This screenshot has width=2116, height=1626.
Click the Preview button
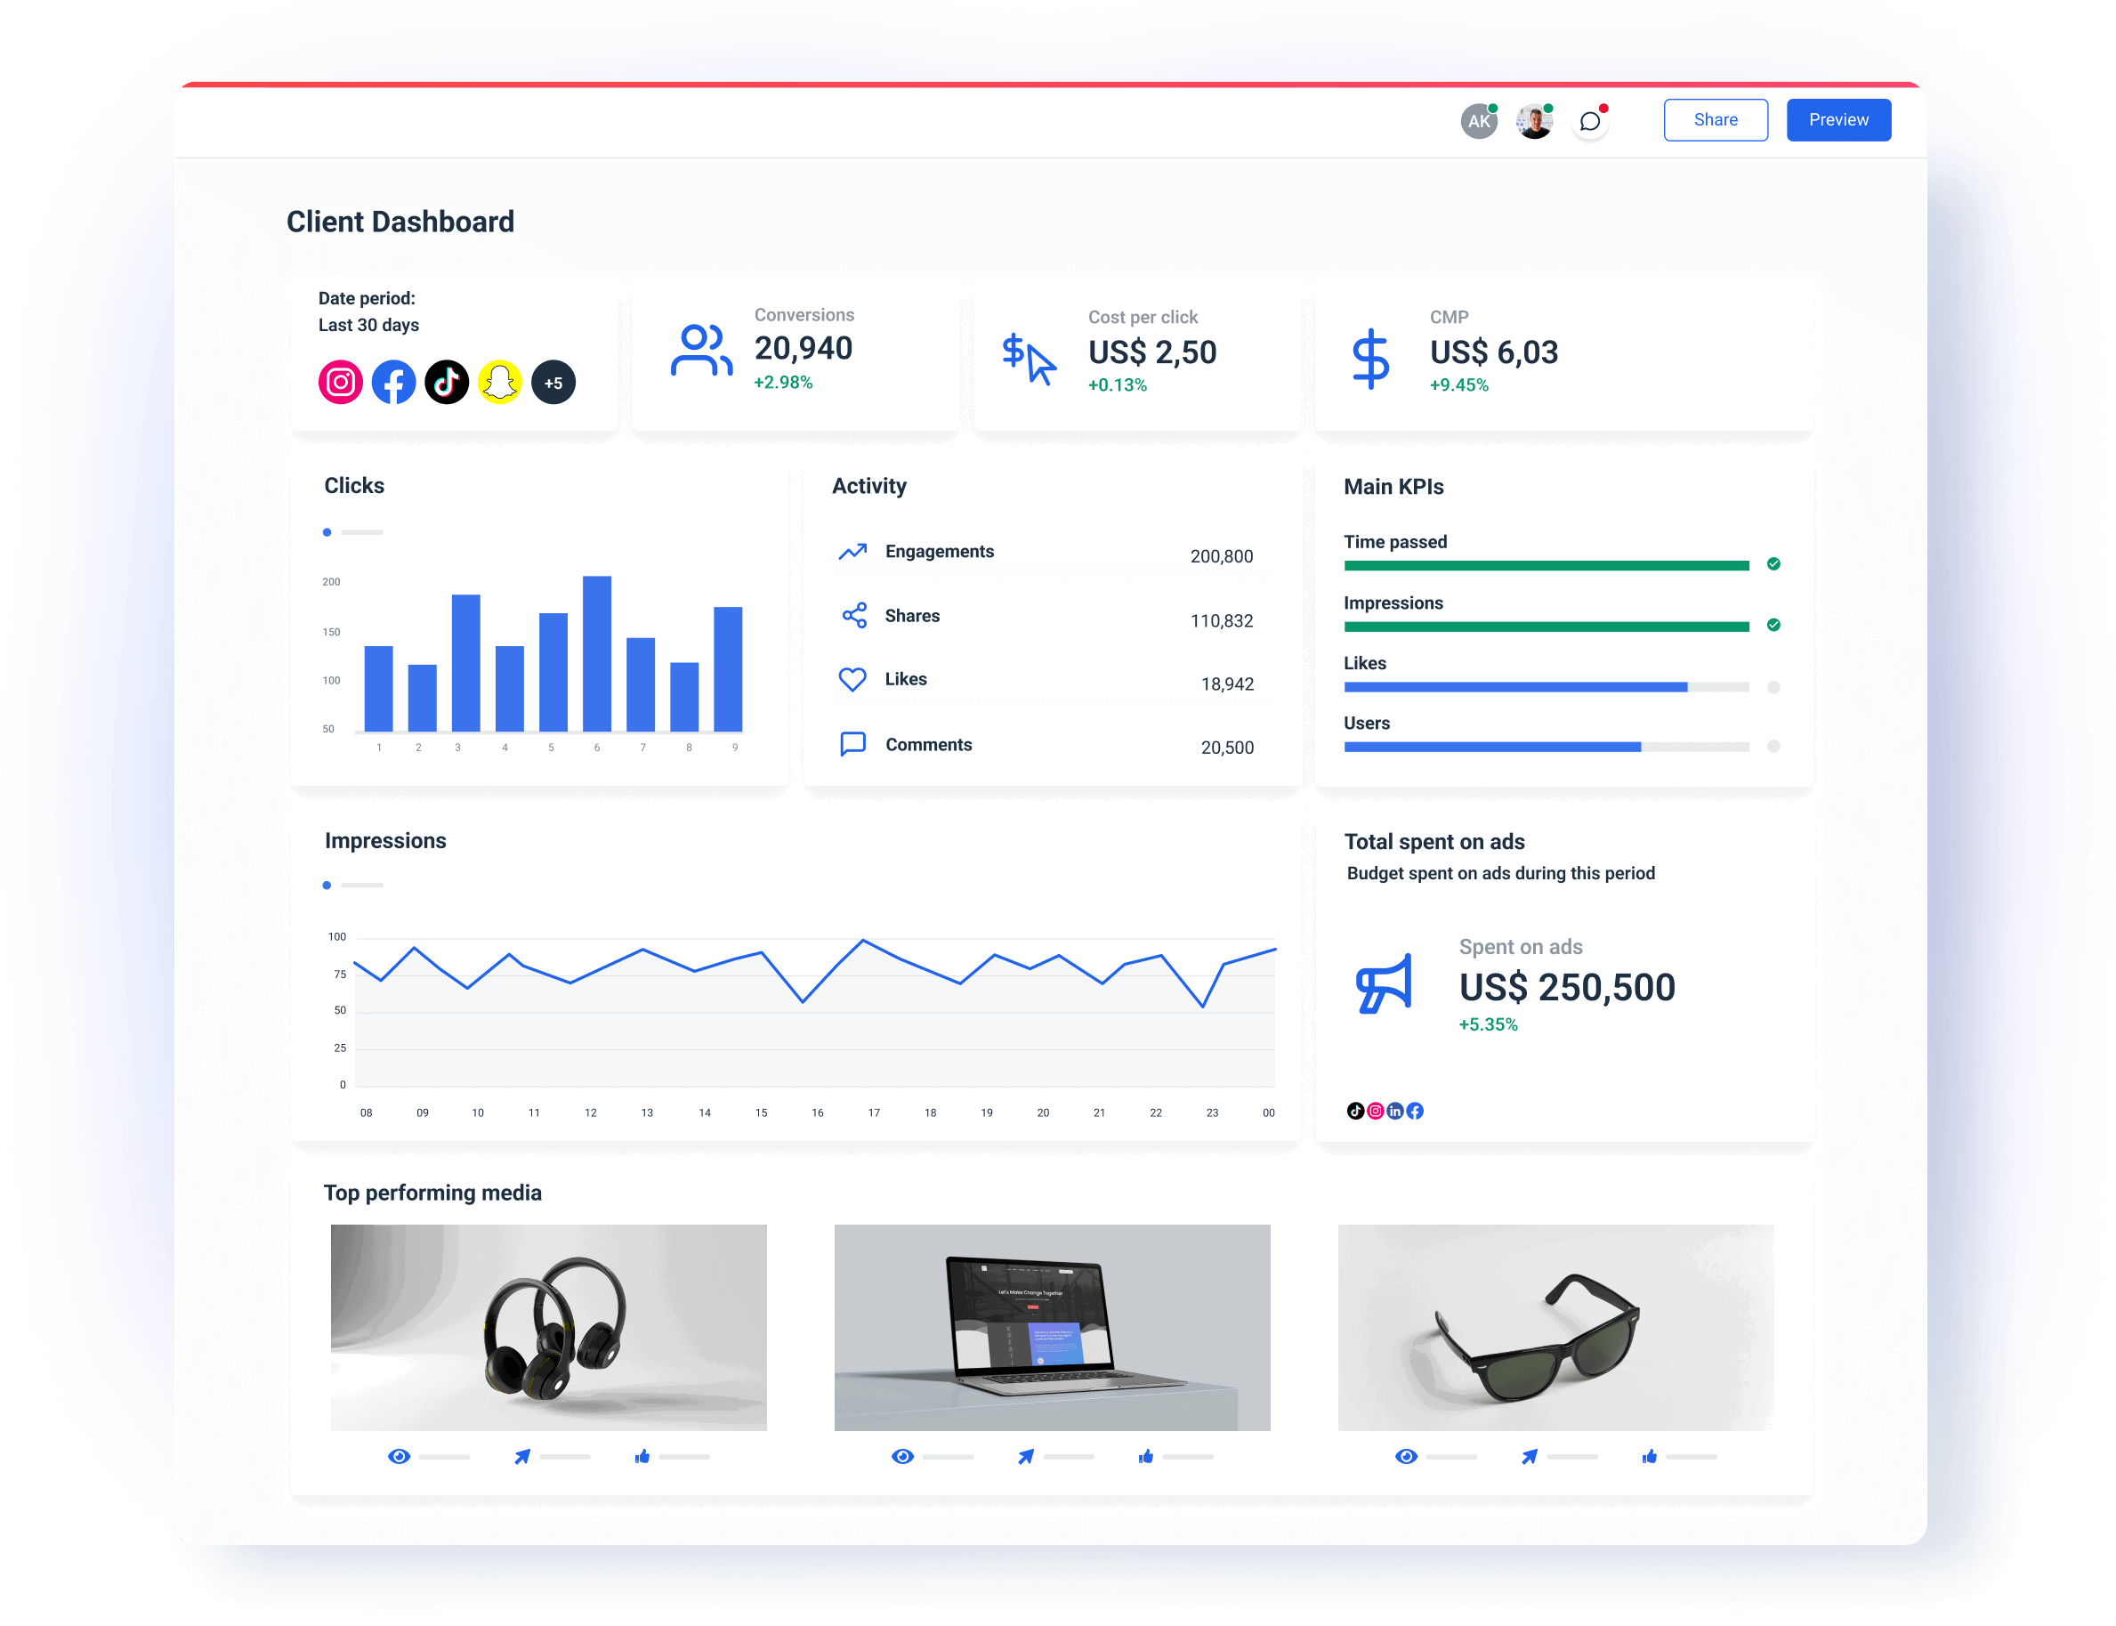point(1838,119)
